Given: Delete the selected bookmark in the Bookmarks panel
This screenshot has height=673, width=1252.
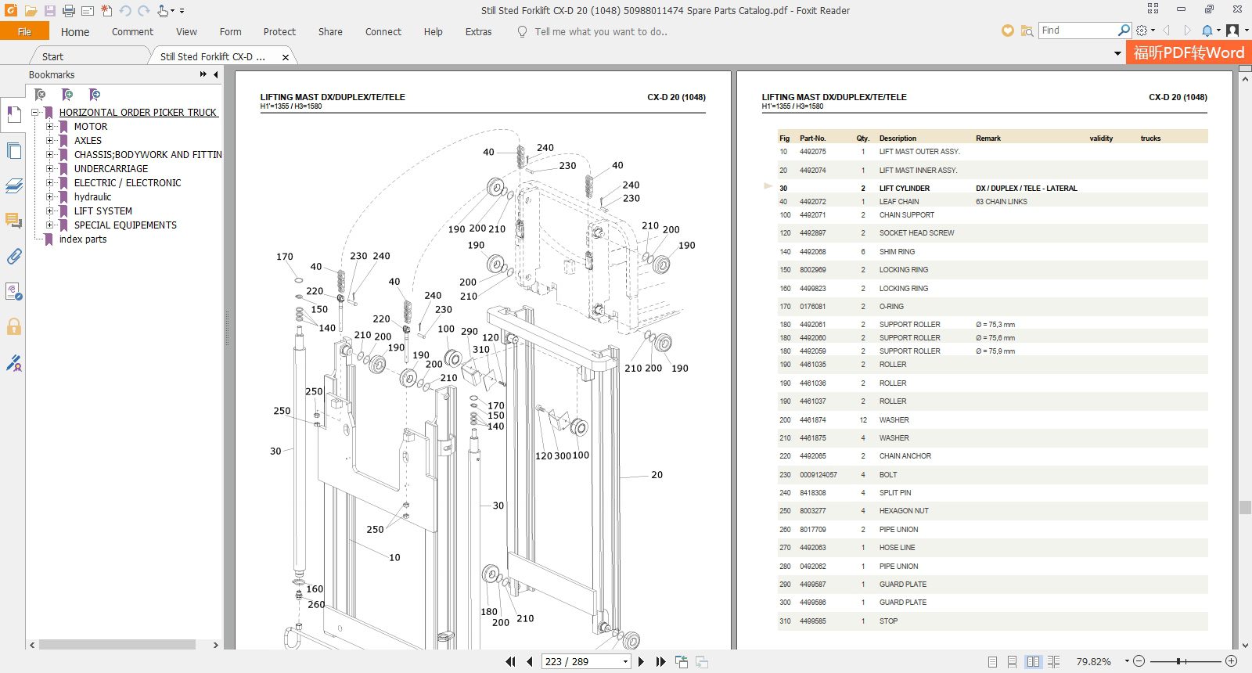Looking at the screenshot, I should (x=40, y=95).
